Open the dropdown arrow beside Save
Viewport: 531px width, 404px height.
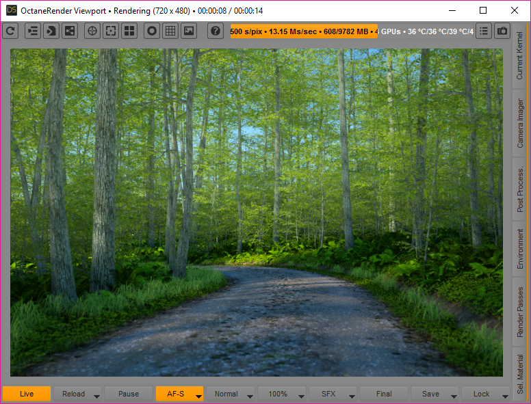click(x=454, y=396)
